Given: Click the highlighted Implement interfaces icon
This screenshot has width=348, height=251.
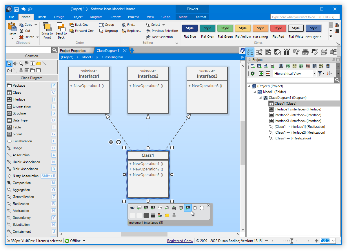Looking at the screenshot, I should 188,208.
